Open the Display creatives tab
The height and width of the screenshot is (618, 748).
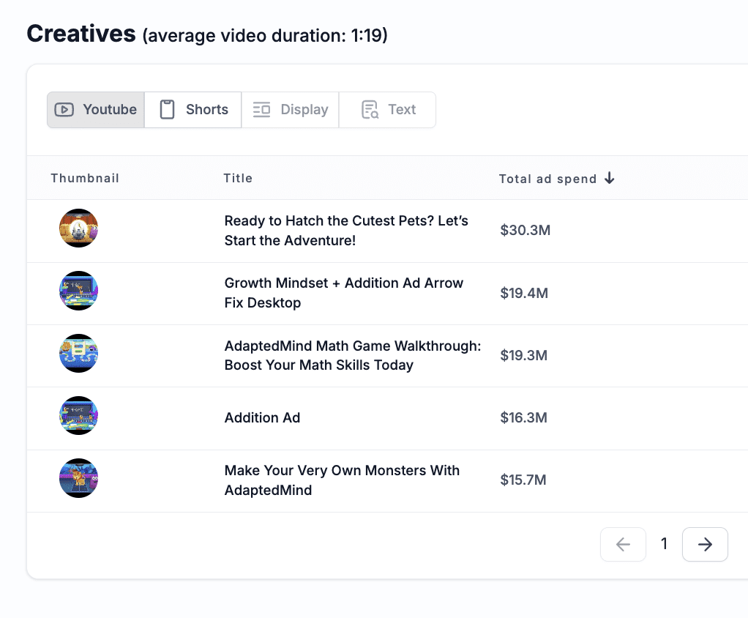290,110
